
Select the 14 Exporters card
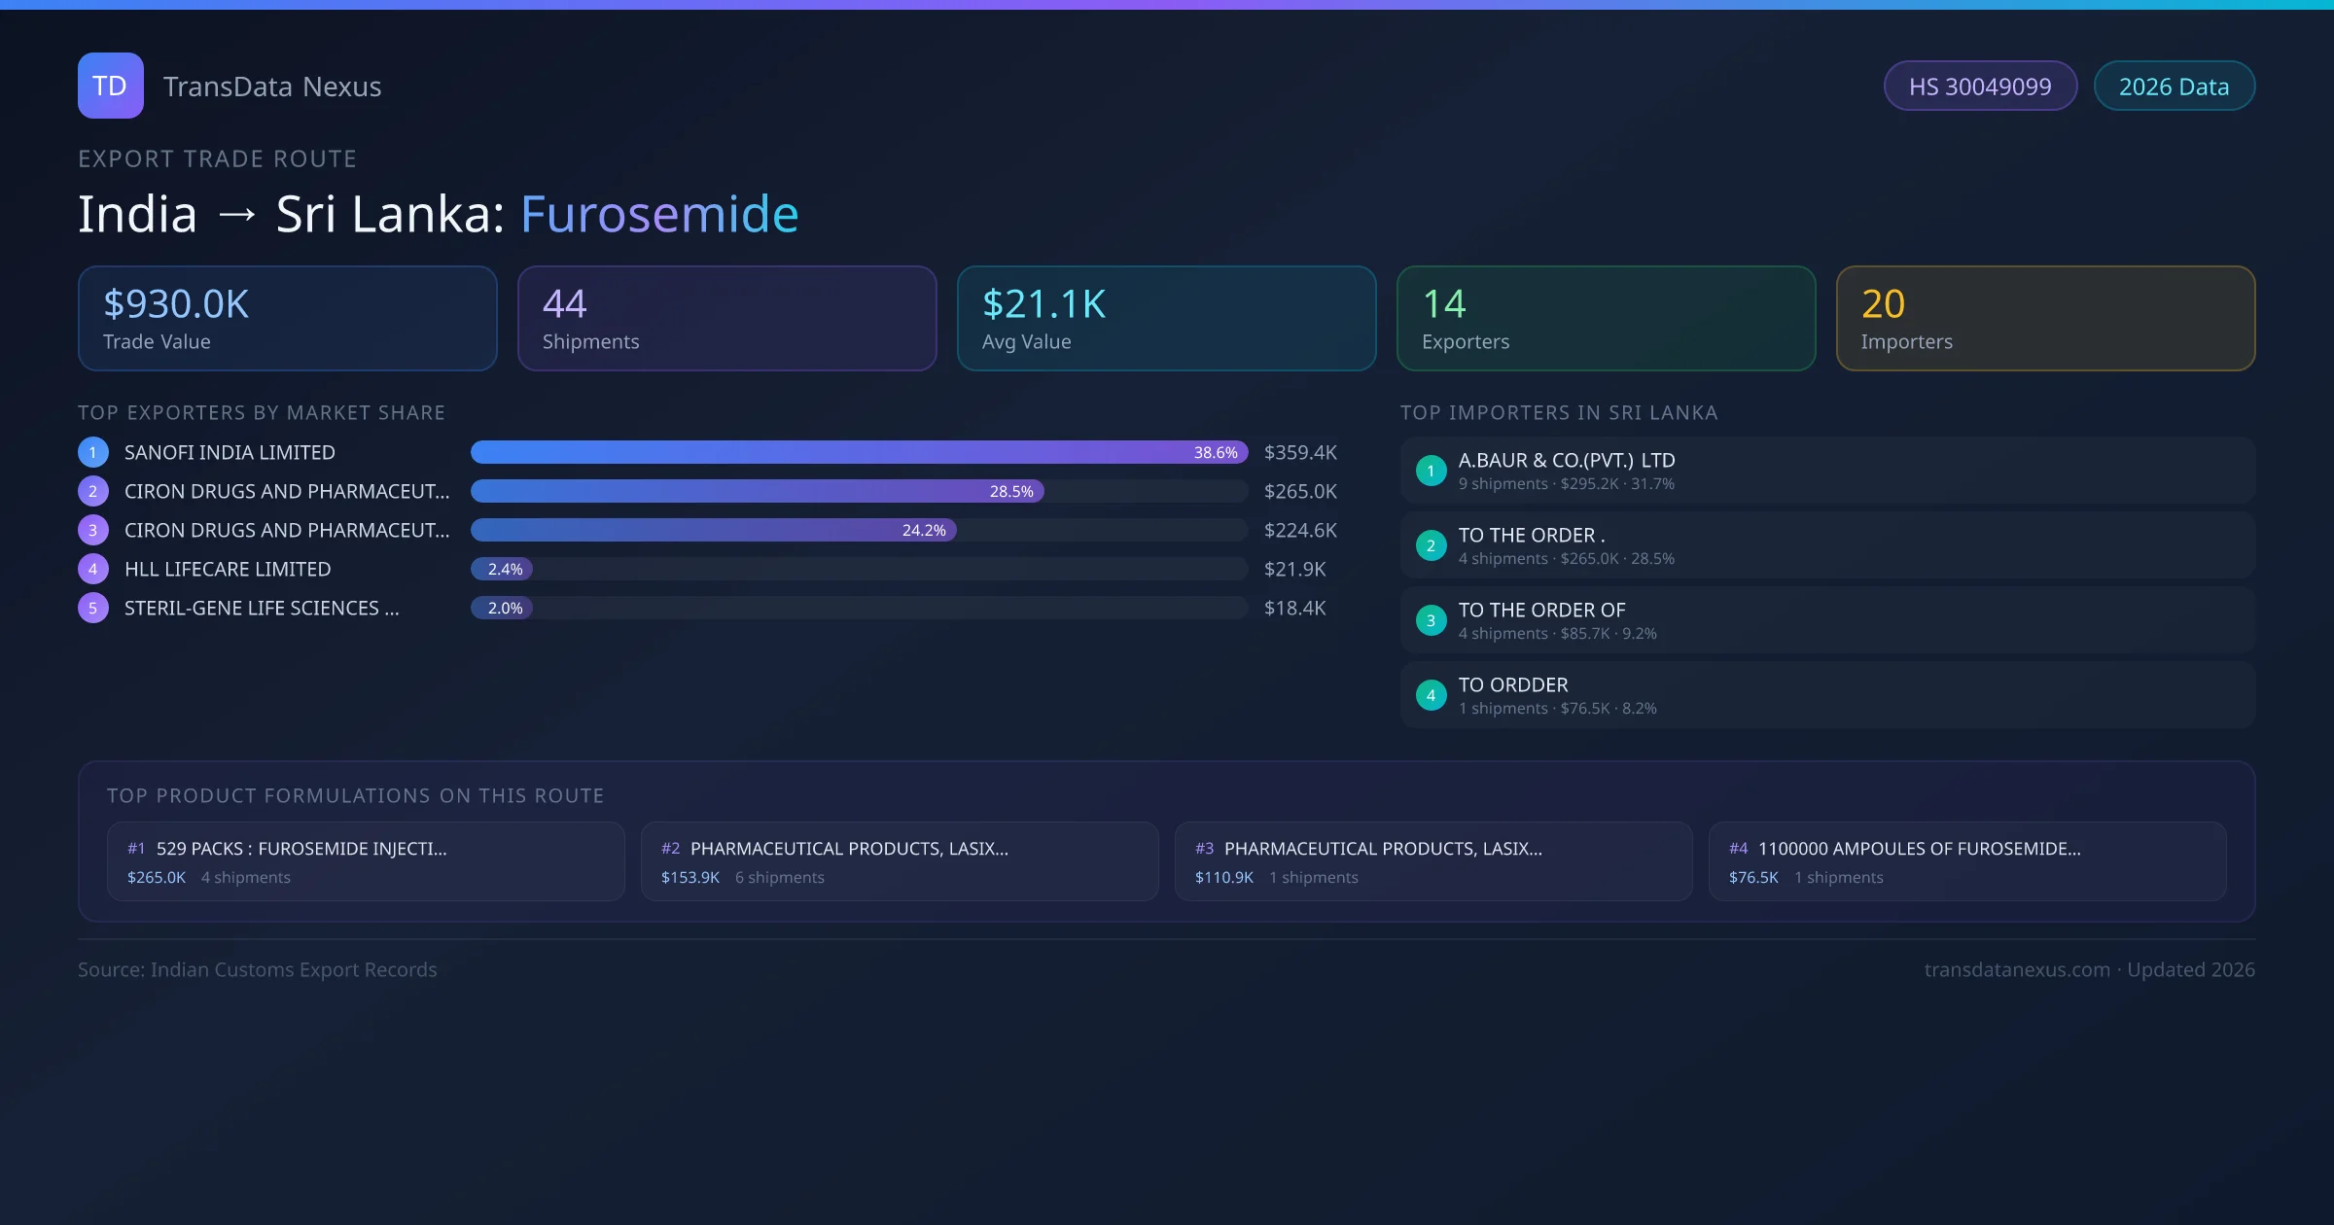(1606, 318)
